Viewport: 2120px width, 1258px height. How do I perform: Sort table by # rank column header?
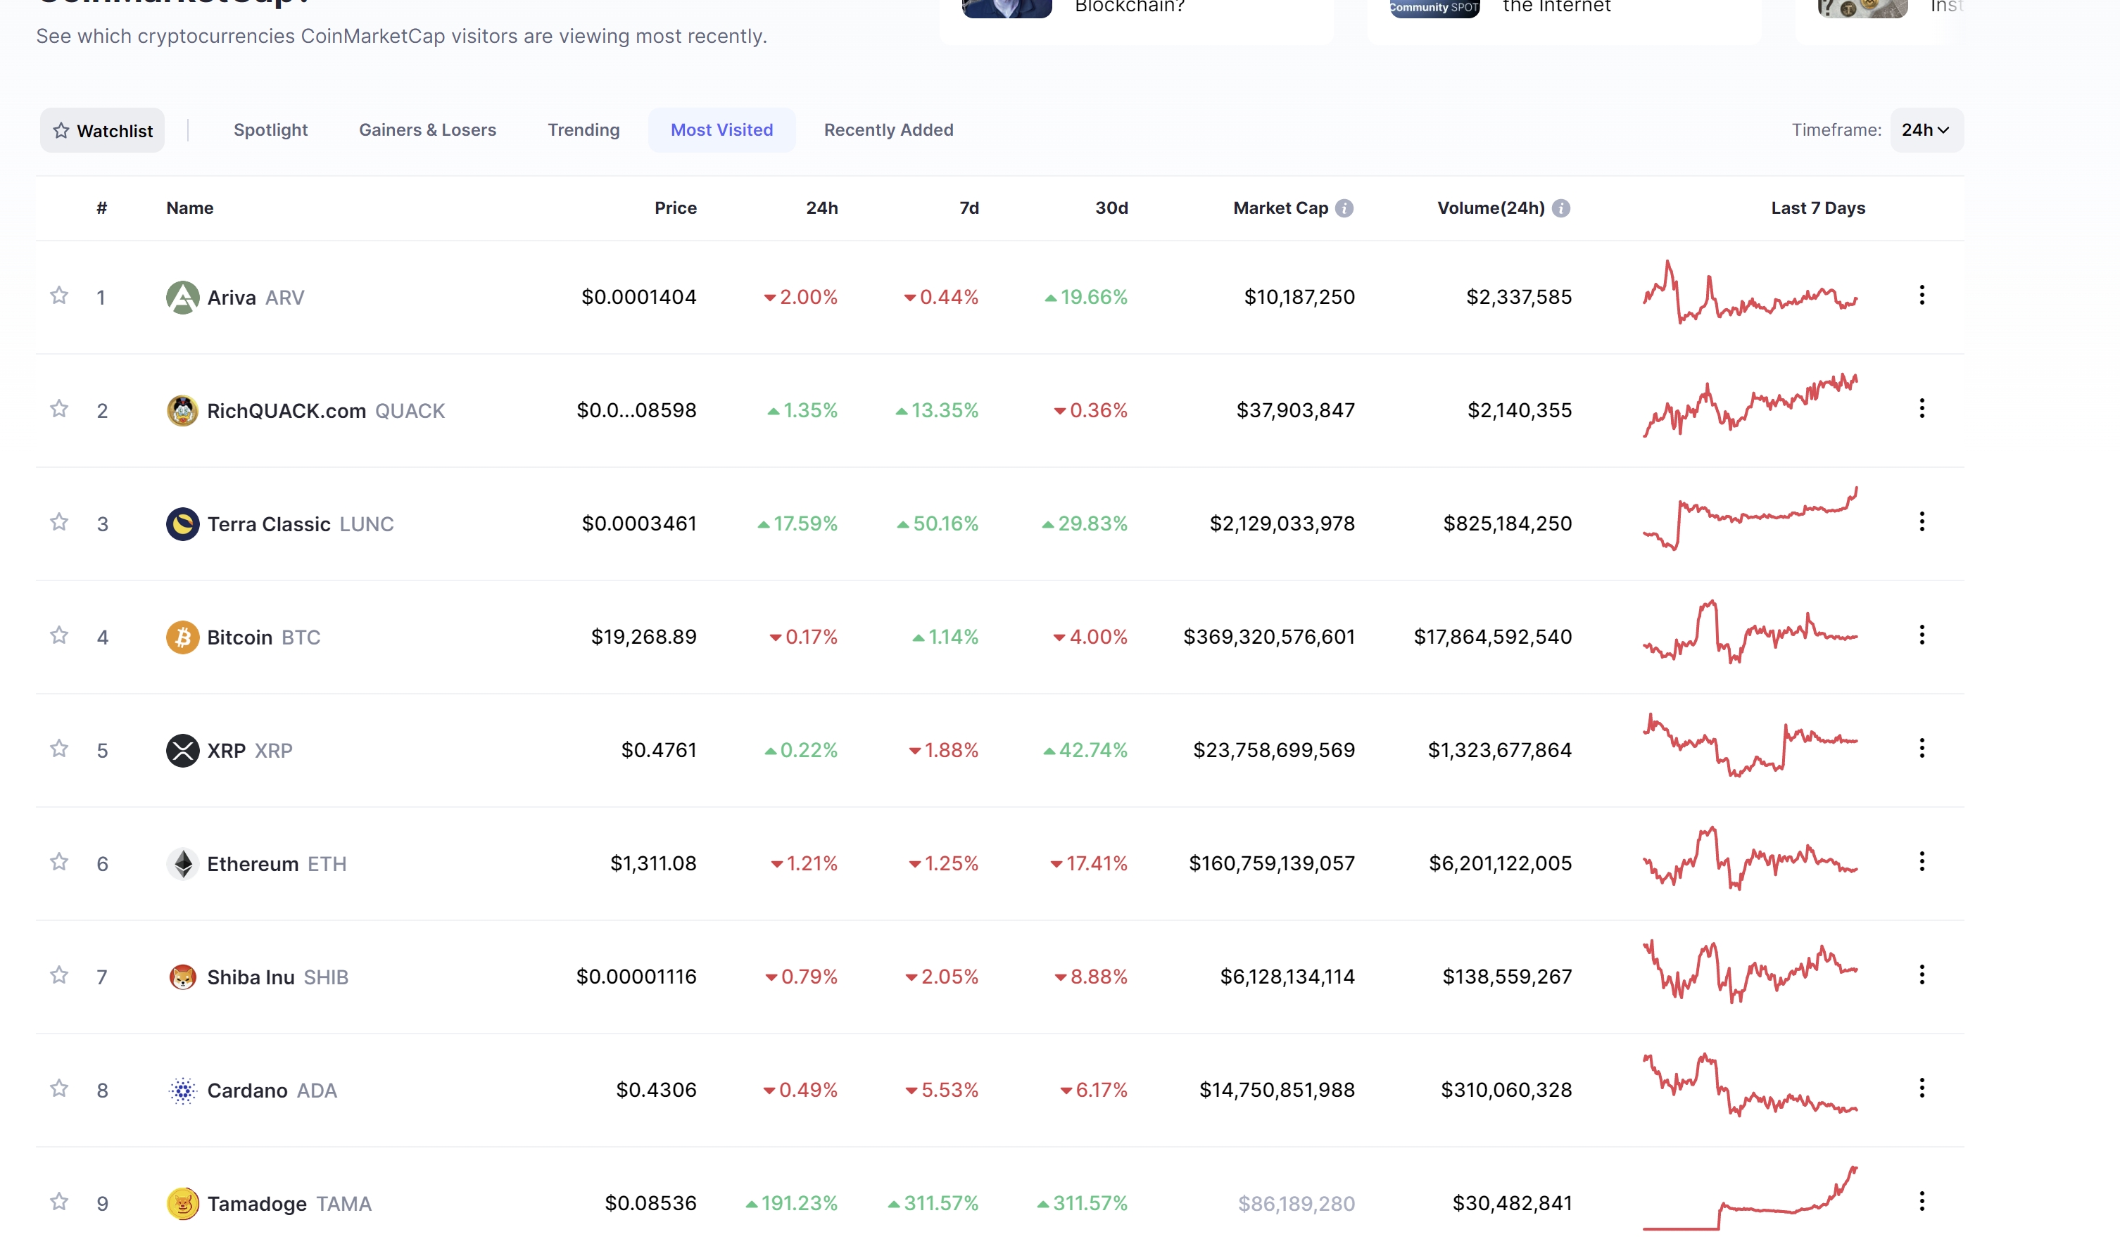coord(102,208)
